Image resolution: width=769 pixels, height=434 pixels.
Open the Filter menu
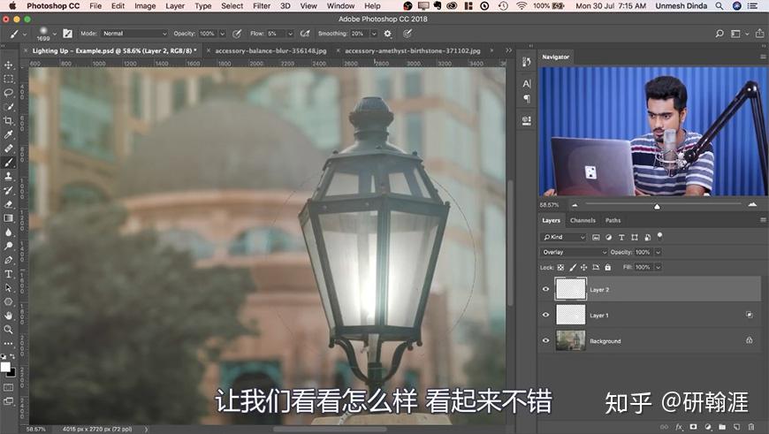click(262, 6)
